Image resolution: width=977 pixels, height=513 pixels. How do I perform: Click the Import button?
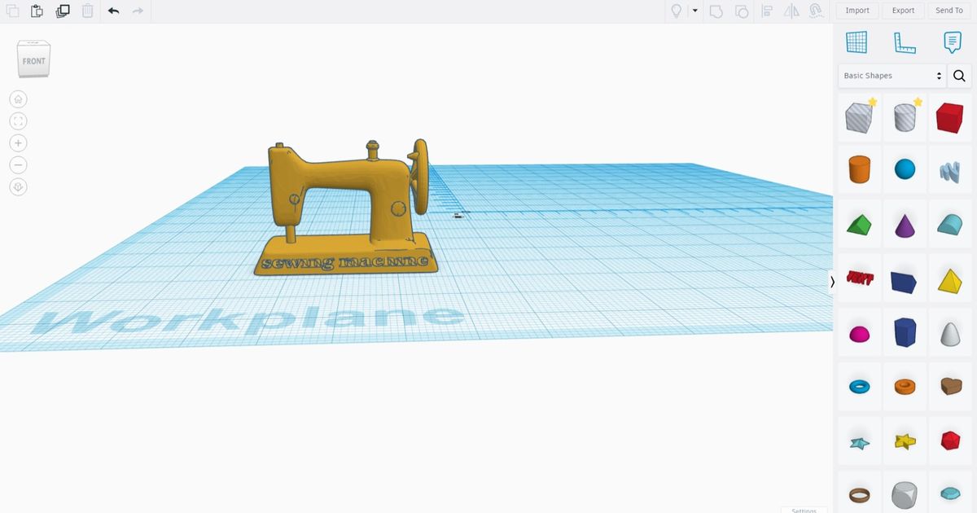857,11
